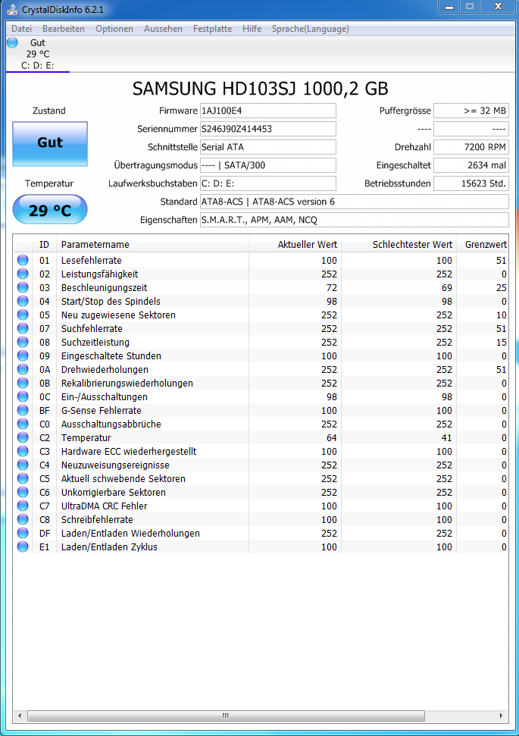
Task: Click the Drehzahl field 7200 RPM
Action: tap(471, 147)
